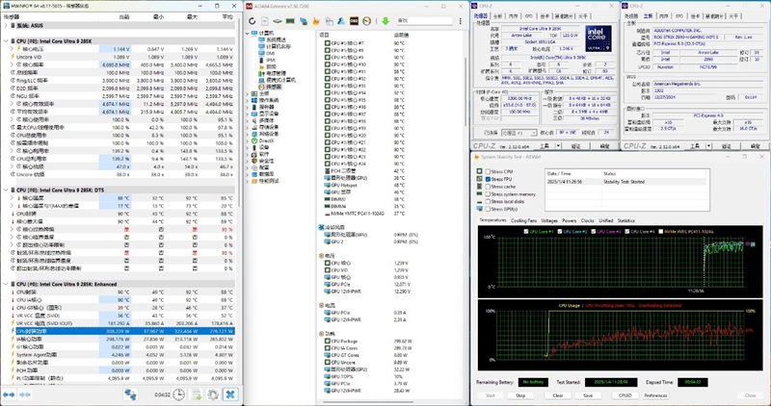
Task: Click the AIDA64 user silhouette toolbar icon
Action: [341, 21]
